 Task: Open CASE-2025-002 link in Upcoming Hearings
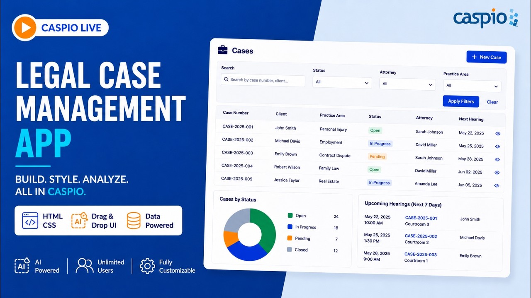(x=421, y=236)
